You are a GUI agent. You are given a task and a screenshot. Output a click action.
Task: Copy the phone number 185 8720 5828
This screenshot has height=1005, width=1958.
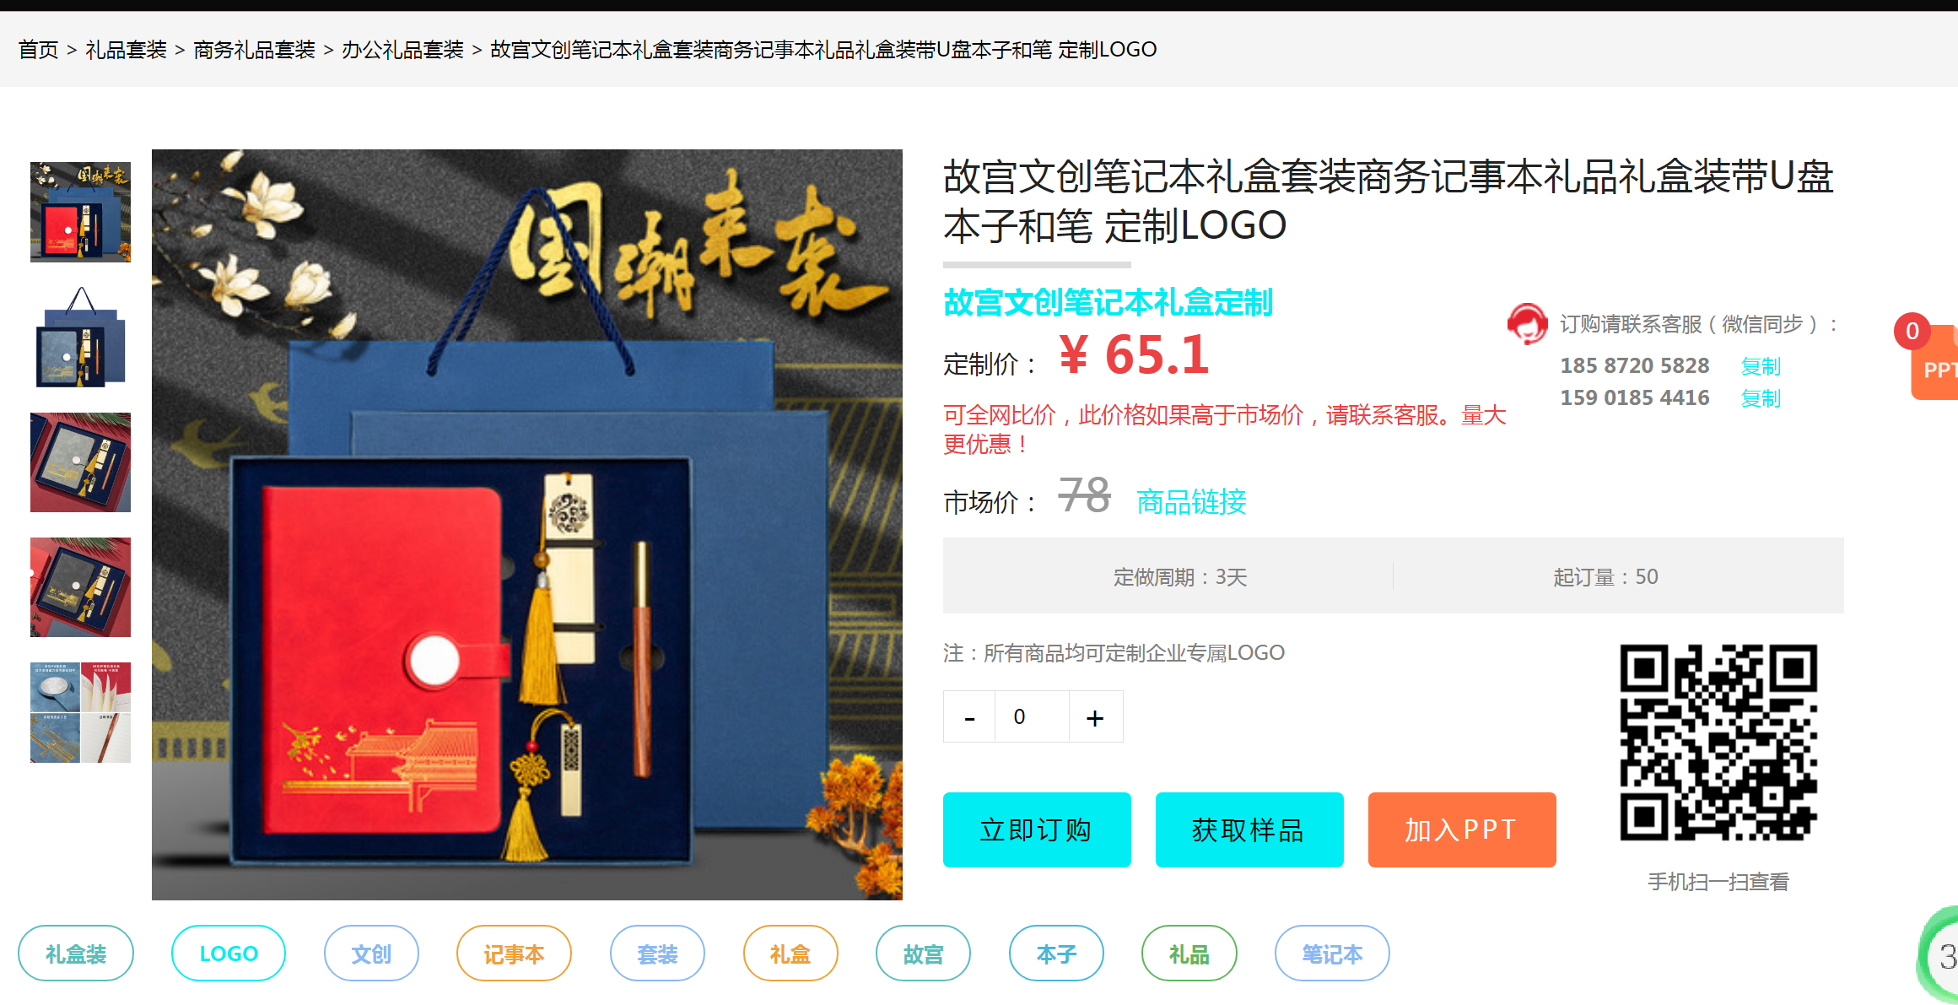[x=1761, y=366]
